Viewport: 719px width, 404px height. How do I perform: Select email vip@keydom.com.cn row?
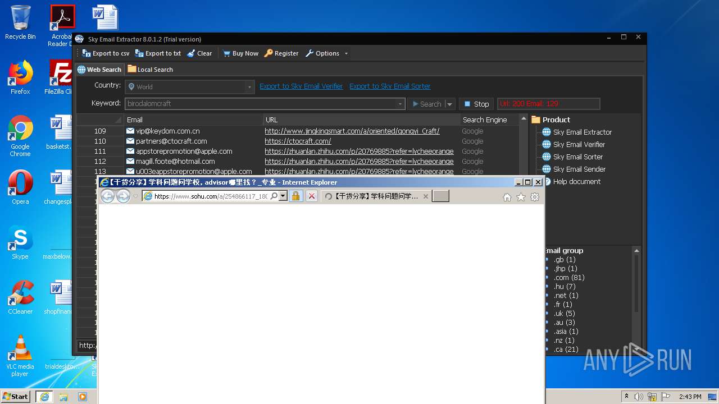(167, 131)
